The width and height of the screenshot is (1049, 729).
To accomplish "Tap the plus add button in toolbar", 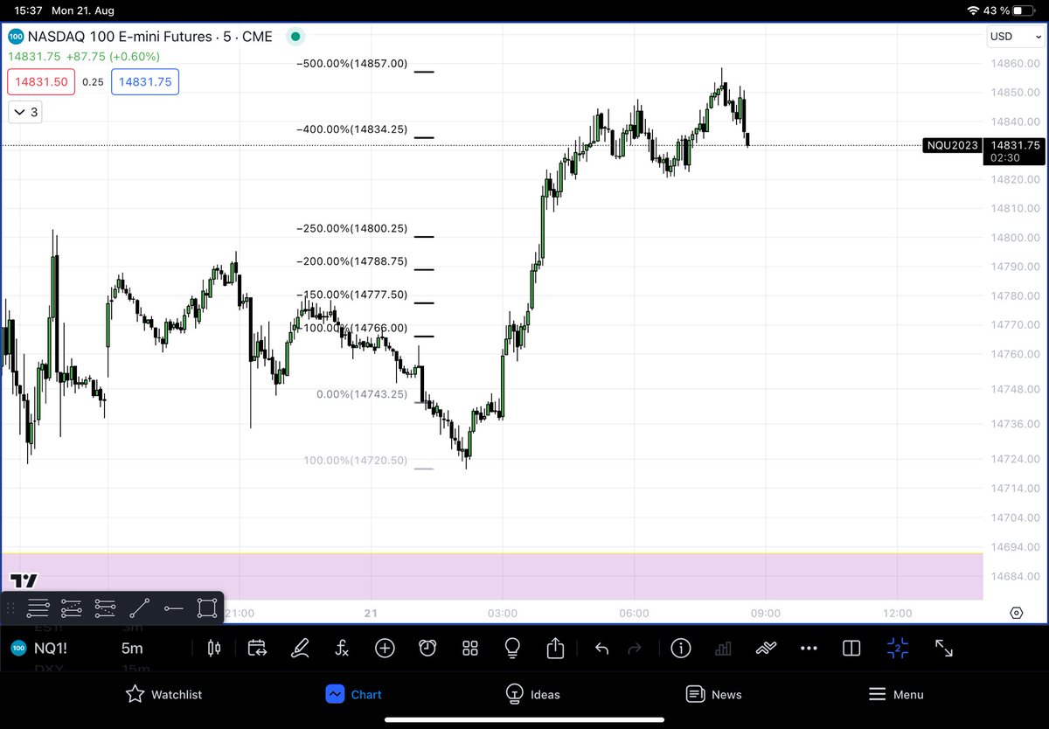I will (x=385, y=648).
